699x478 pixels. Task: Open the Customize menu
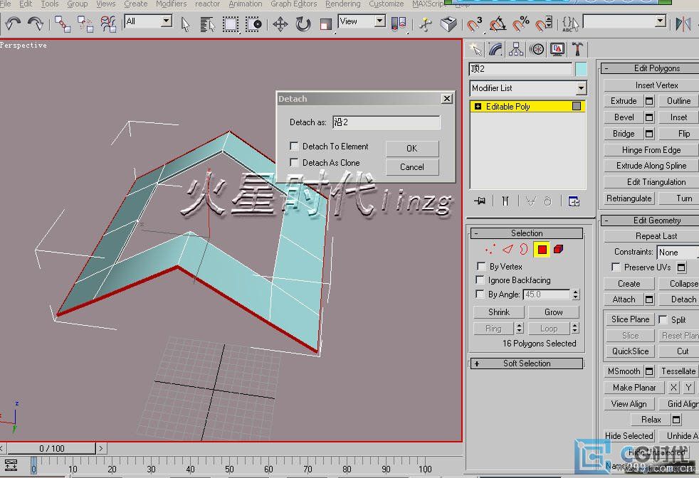pos(387,4)
